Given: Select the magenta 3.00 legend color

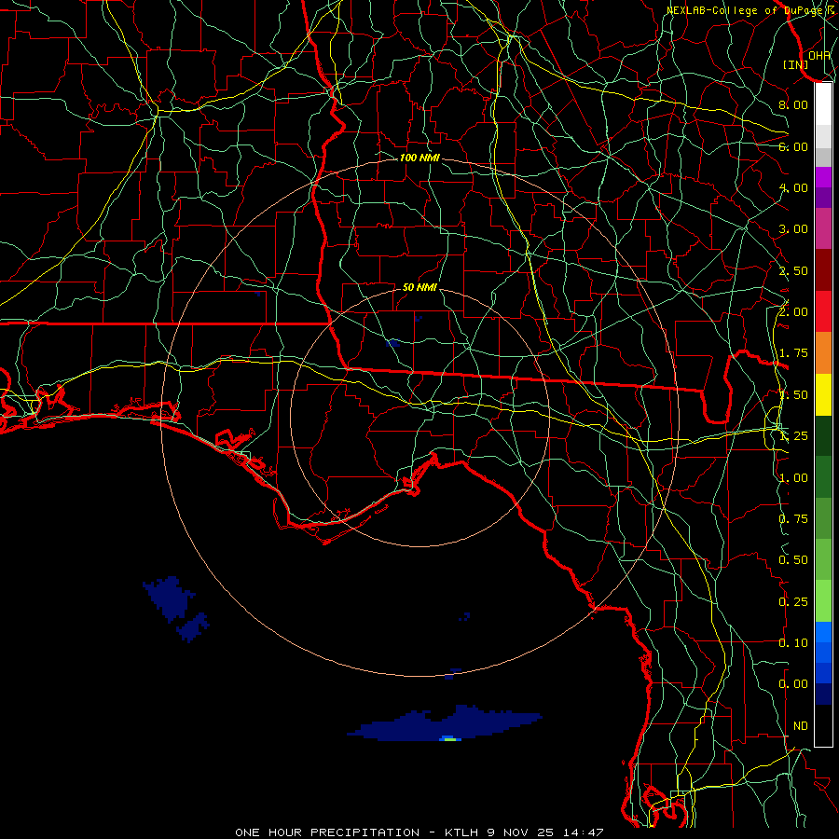Looking at the screenshot, I should 823,228.
